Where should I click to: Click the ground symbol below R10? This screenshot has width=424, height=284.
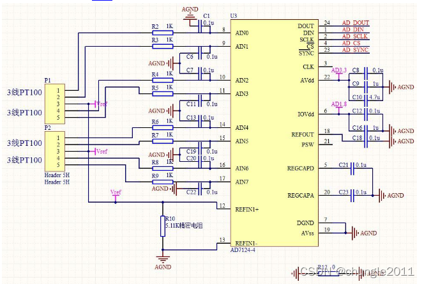coord(163,258)
